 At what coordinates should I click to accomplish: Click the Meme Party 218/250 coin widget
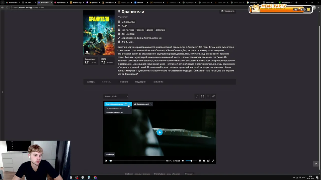281,9
